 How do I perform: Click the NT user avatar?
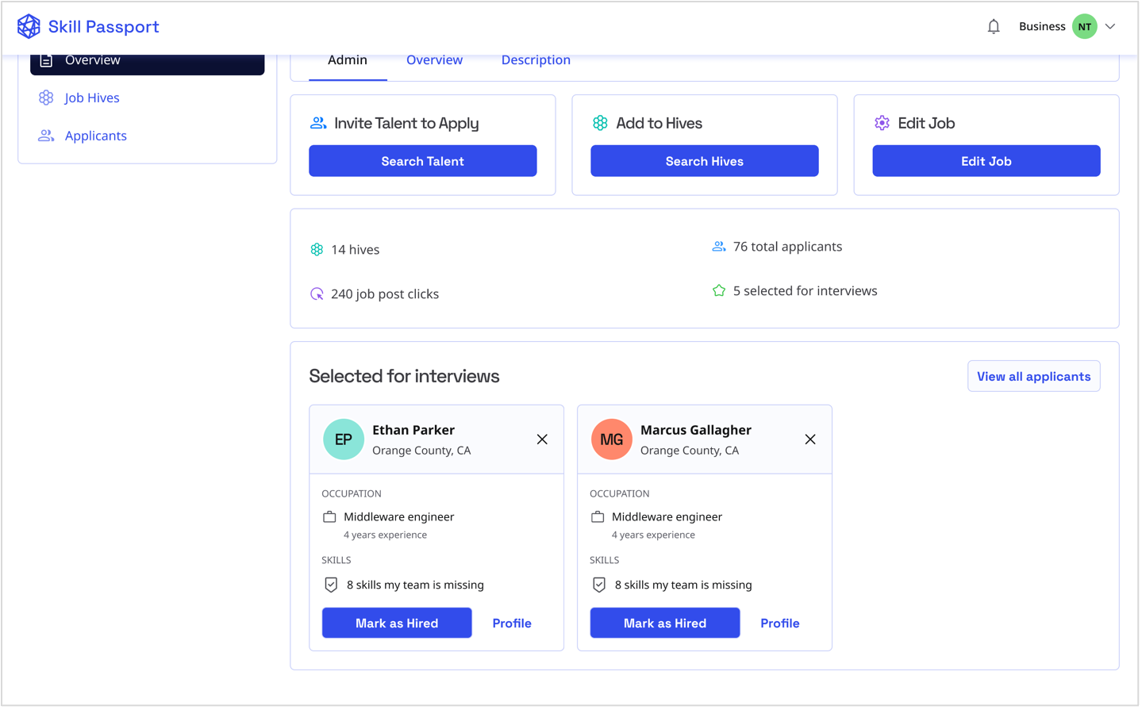coord(1084,26)
